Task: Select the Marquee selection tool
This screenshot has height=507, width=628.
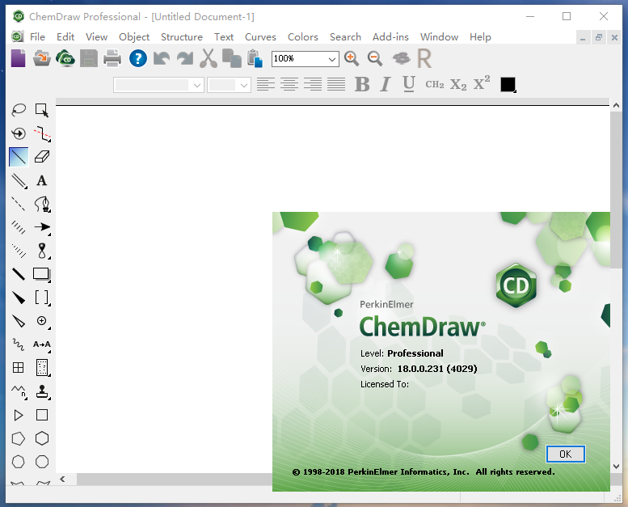Action: click(x=42, y=110)
